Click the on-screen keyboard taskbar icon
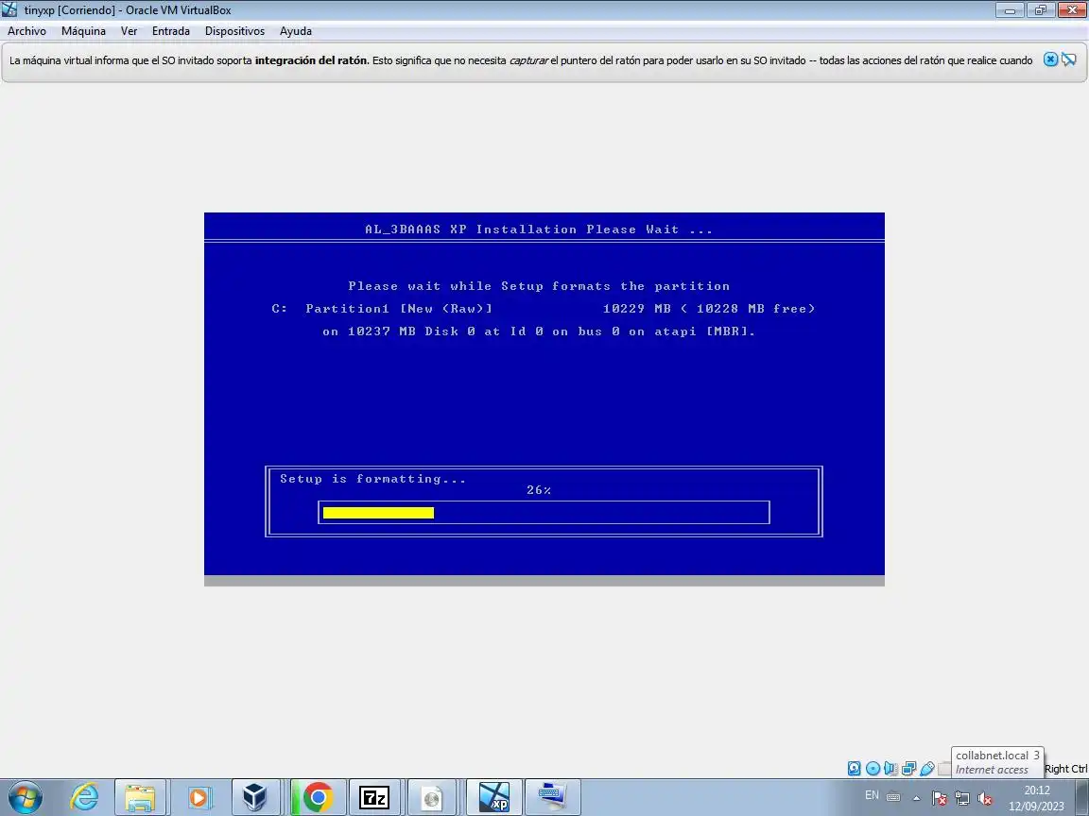1089x816 pixels. pyautogui.click(x=553, y=797)
